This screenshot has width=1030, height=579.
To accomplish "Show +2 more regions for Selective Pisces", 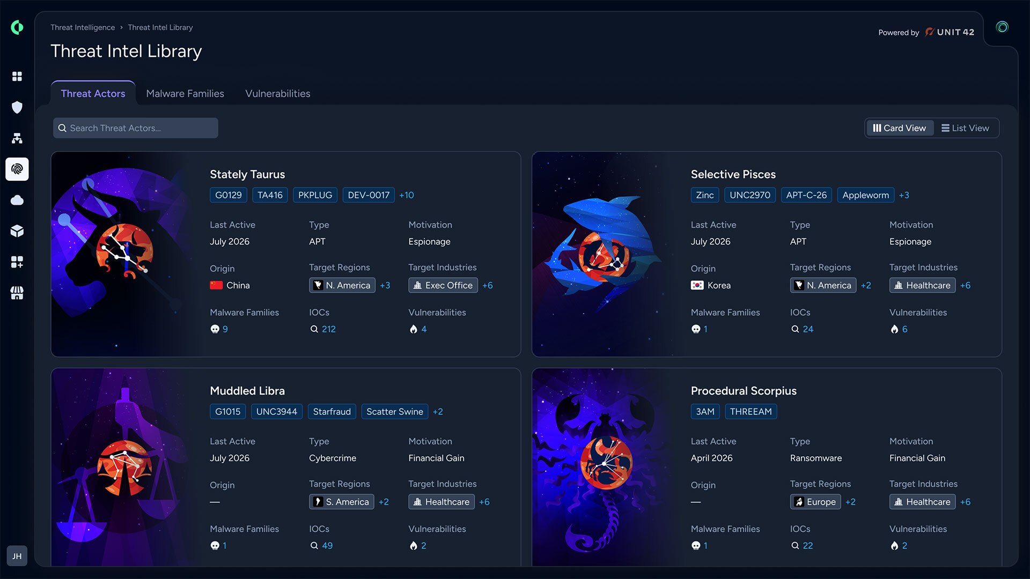I will click(x=866, y=285).
